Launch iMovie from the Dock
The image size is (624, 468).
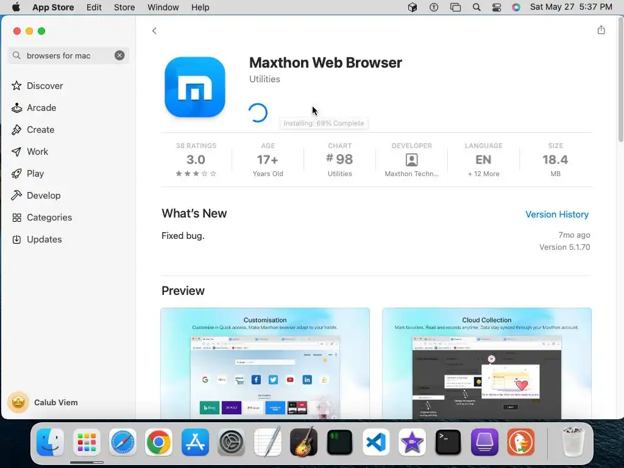(x=412, y=442)
